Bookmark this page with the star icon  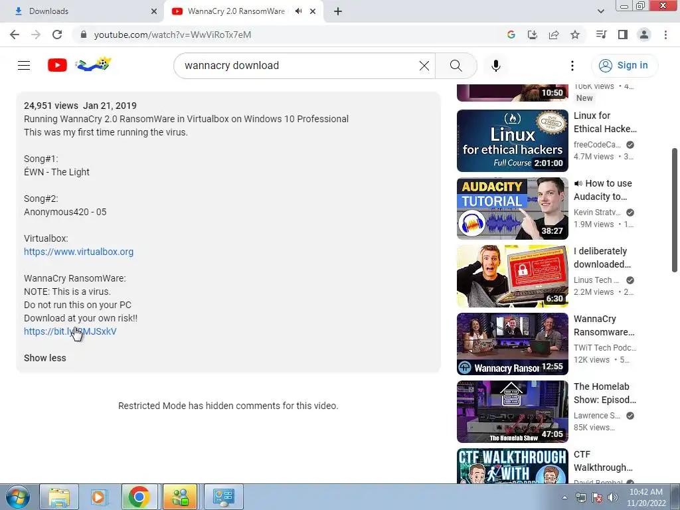pyautogui.click(x=575, y=35)
